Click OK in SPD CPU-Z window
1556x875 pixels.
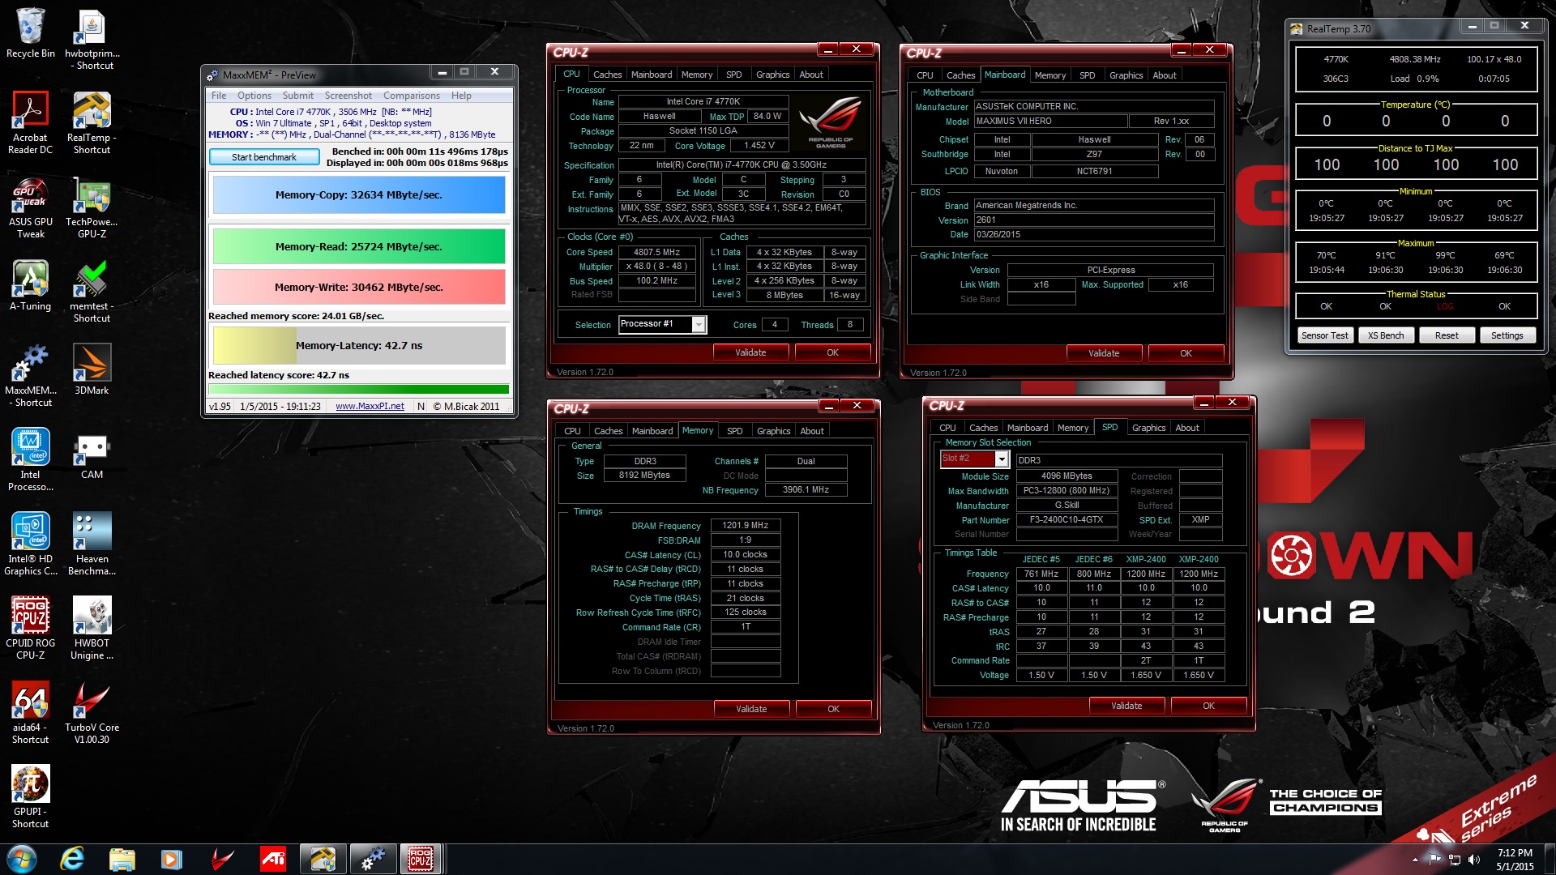[1208, 706]
